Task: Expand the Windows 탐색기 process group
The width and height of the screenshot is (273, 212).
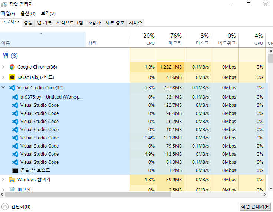Action: (x=3, y=180)
